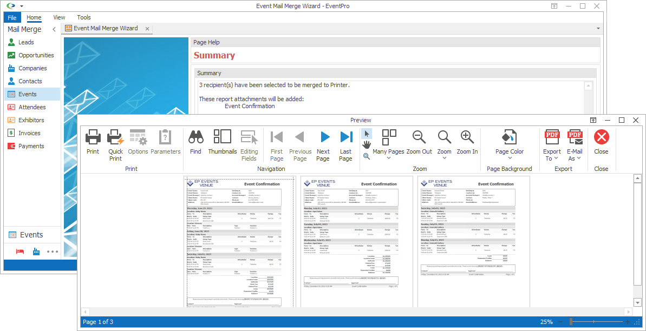Click Zoom In magnifier
Screen dimensions: 646x331
tap(467, 137)
